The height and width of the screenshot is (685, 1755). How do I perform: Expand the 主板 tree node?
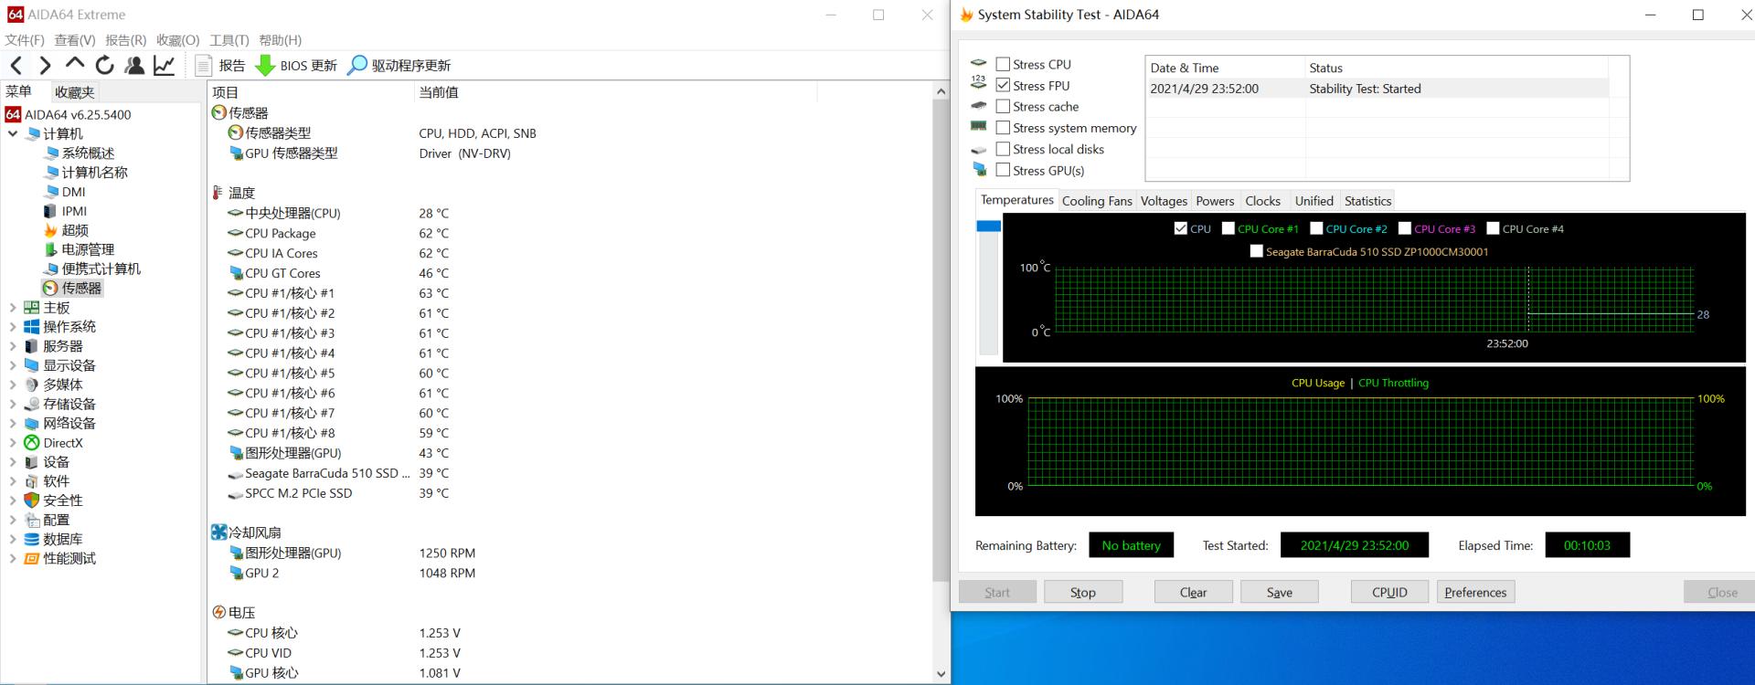[13, 308]
